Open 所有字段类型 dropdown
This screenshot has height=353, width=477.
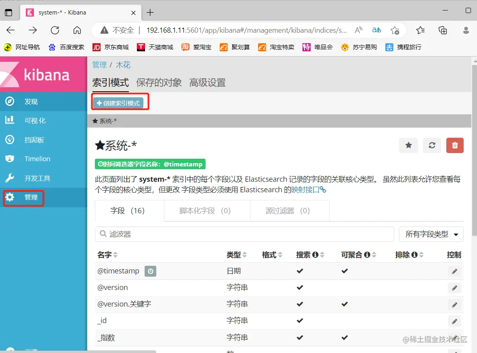pyautogui.click(x=431, y=234)
